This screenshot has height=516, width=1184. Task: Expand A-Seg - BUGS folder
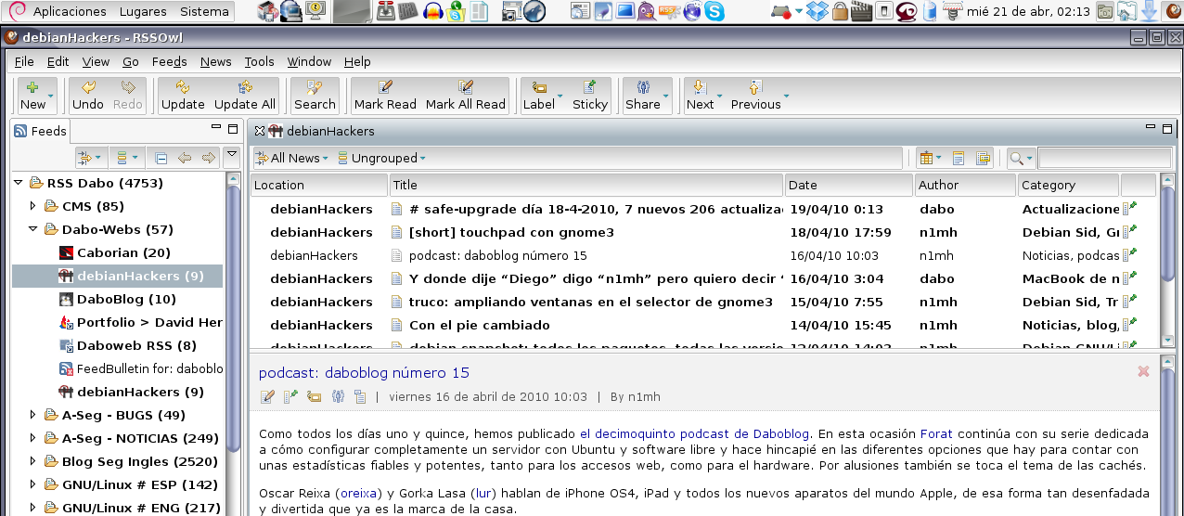tap(33, 415)
